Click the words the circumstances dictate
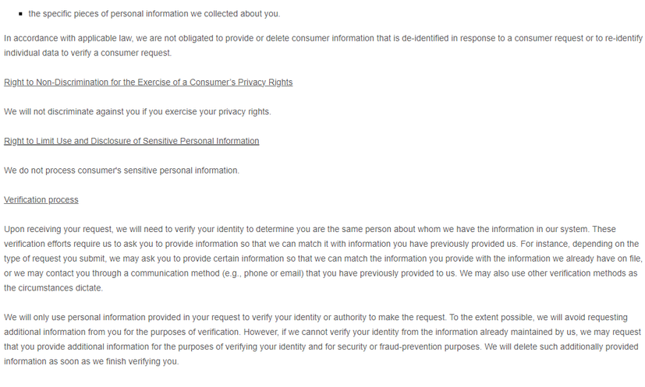This screenshot has height=387, width=645. [x=53, y=288]
